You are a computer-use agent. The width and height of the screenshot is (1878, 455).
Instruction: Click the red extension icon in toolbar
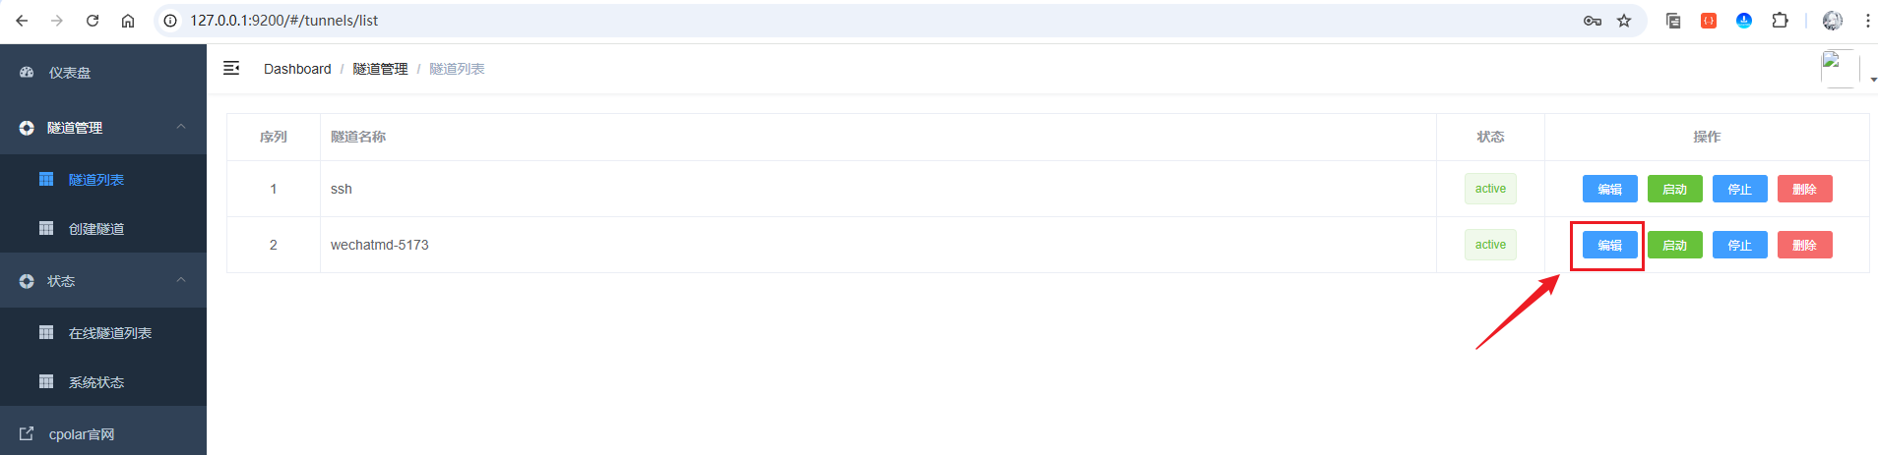pyautogui.click(x=1709, y=20)
